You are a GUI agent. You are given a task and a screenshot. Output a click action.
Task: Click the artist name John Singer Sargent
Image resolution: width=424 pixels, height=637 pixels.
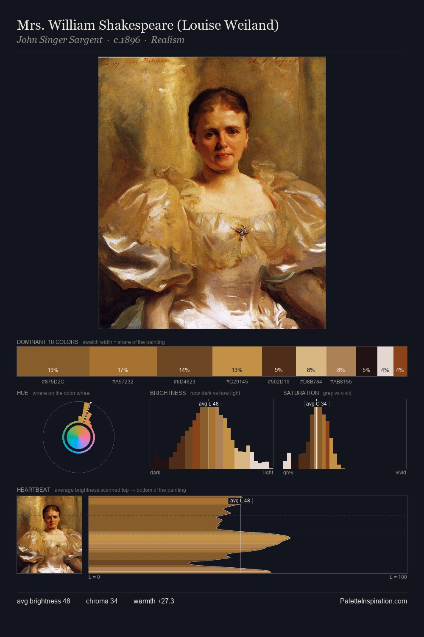[x=59, y=40]
